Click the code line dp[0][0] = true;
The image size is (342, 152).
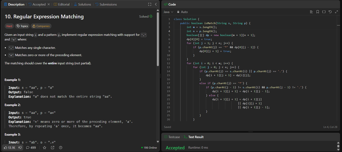tap(199, 39)
